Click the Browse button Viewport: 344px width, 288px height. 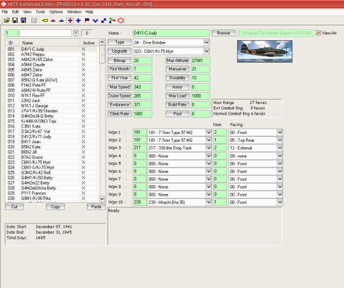[x=224, y=33]
